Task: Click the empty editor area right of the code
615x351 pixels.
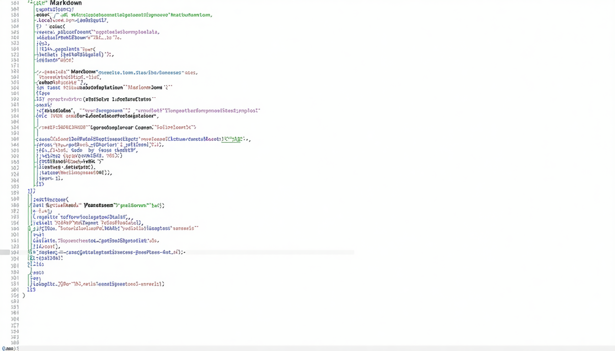Action: 458,160
